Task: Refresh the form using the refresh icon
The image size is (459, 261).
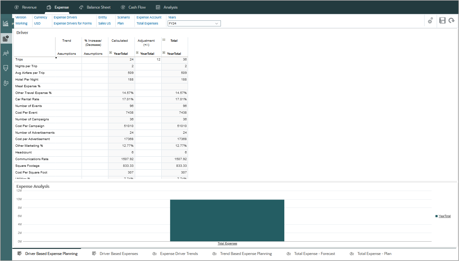Action: coord(452,21)
